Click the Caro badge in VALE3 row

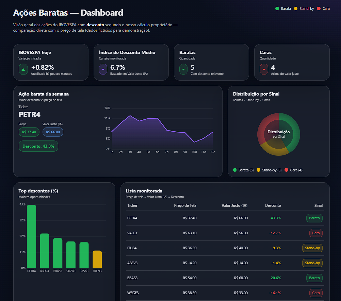(x=316, y=233)
